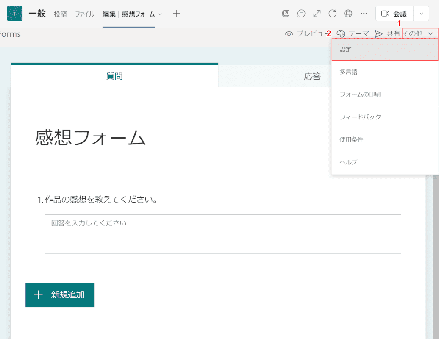Click the 感想フォーム form title
The image size is (439, 339).
tap(90, 137)
